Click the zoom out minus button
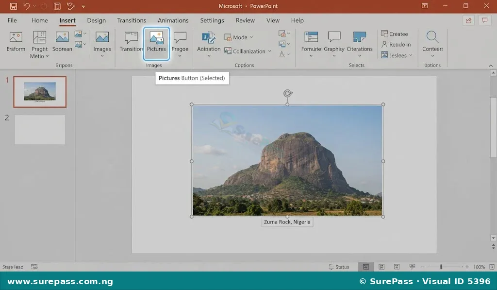The image size is (497, 290). (423, 267)
